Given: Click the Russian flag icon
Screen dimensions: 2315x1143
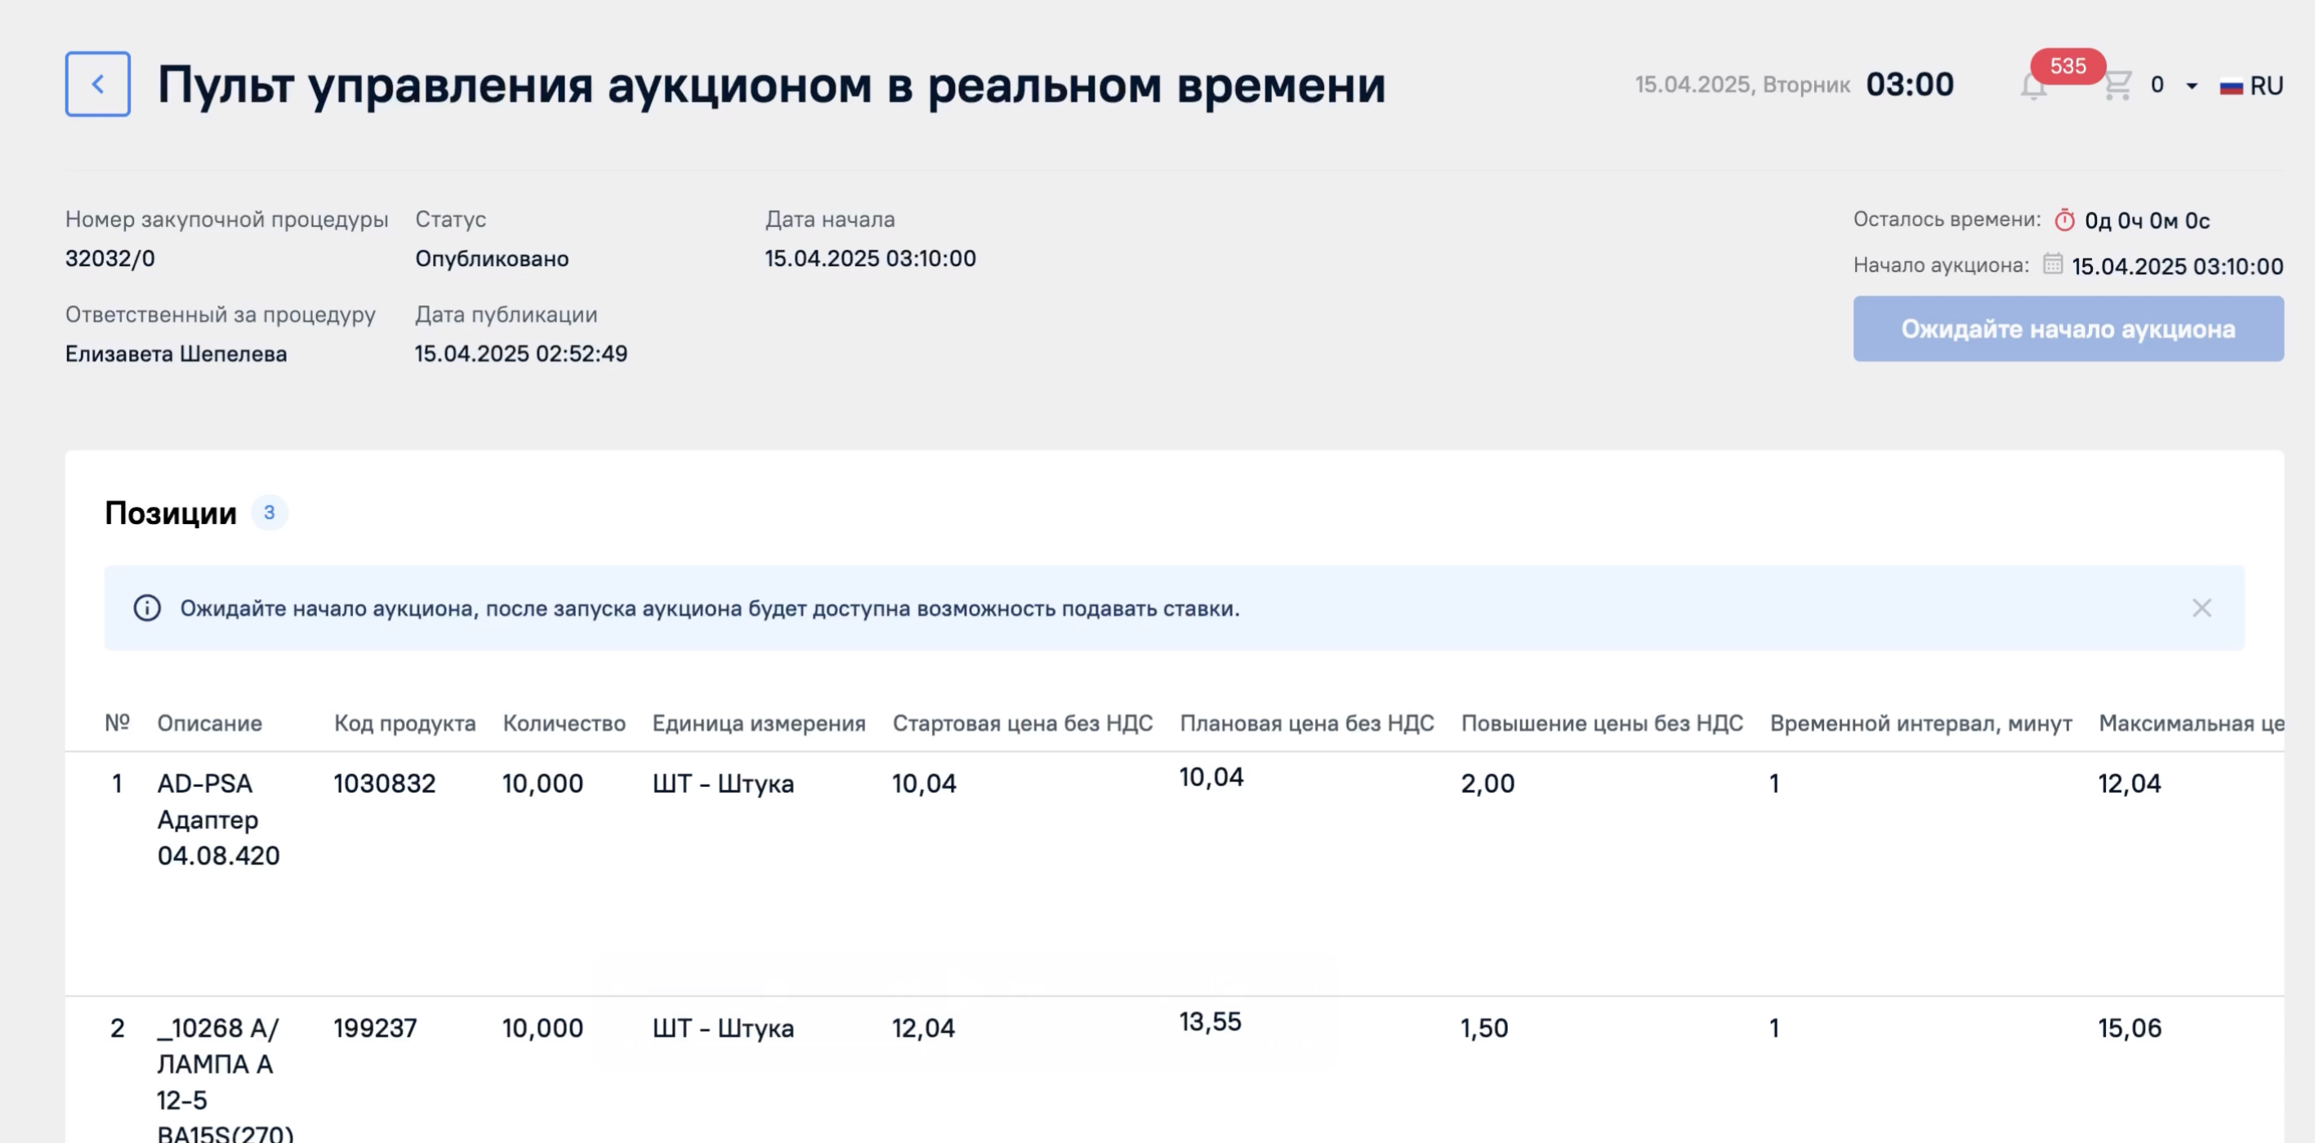Looking at the screenshot, I should click(x=2231, y=87).
